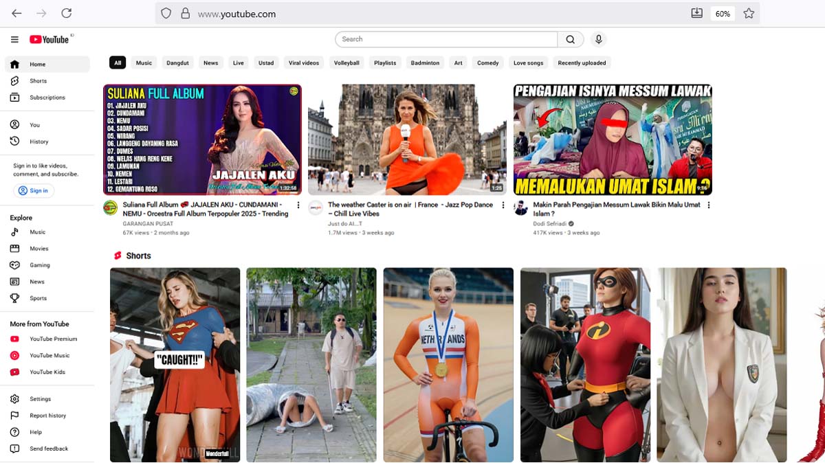Select the Viral videos filter chip
The height and width of the screenshot is (463, 825).
304,63
